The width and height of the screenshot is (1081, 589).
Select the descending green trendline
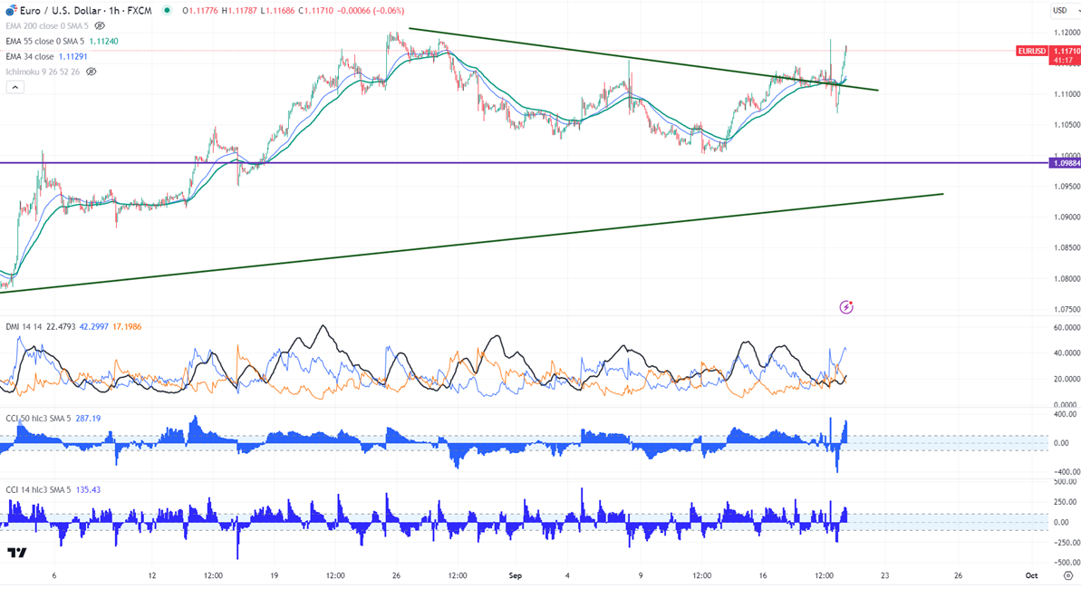pos(643,60)
